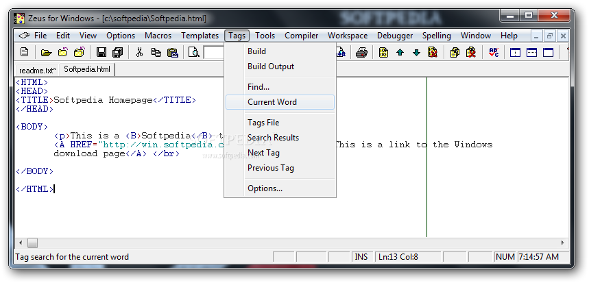Click the stacked yellow pages icon

pos(455,52)
